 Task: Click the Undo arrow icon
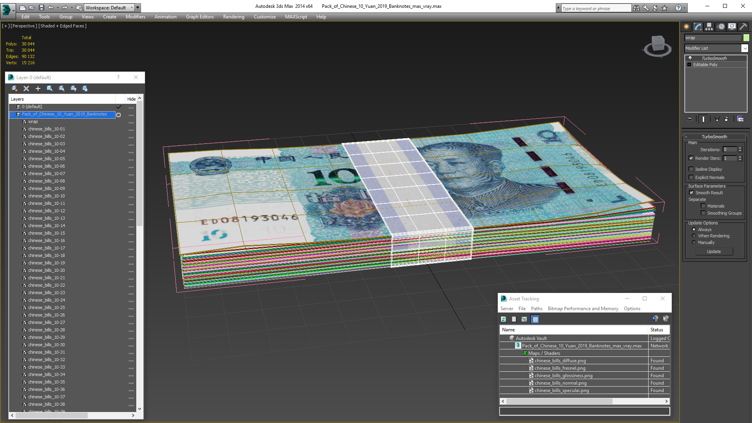click(51, 7)
